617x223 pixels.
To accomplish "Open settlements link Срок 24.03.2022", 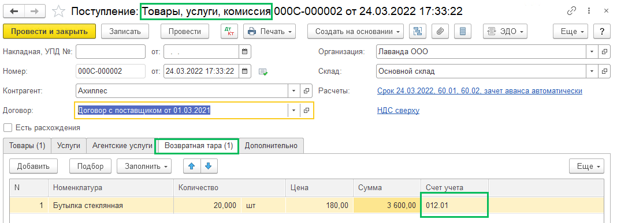I will coord(480,90).
